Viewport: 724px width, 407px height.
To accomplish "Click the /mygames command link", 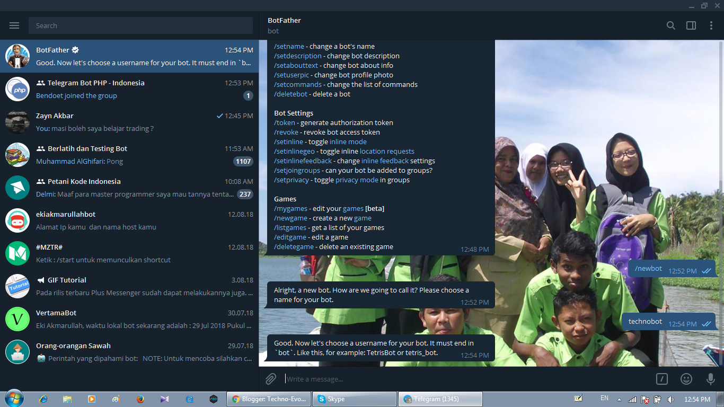I will pyautogui.click(x=290, y=208).
